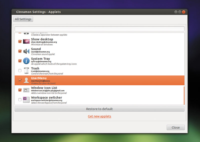Click Restore to default button
This screenshot has width=200, height=142.
pyautogui.click(x=99, y=109)
